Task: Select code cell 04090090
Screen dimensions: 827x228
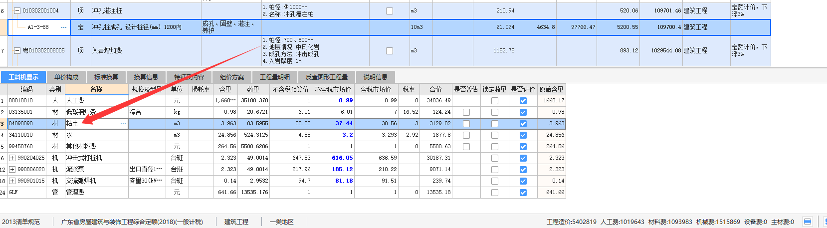Action: (26, 124)
